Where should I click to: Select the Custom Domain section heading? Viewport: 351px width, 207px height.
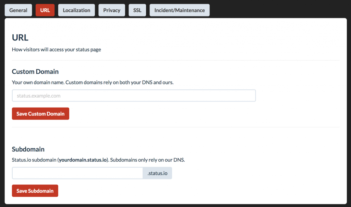35,72
